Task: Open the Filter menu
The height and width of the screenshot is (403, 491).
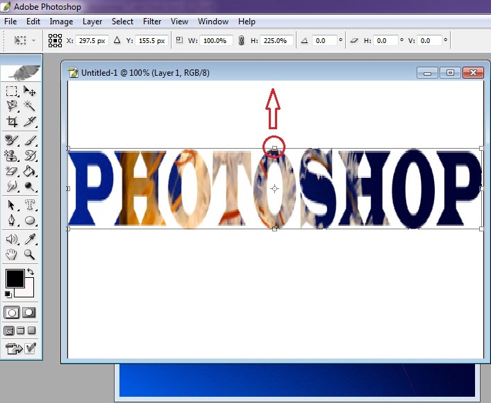Action: click(152, 22)
